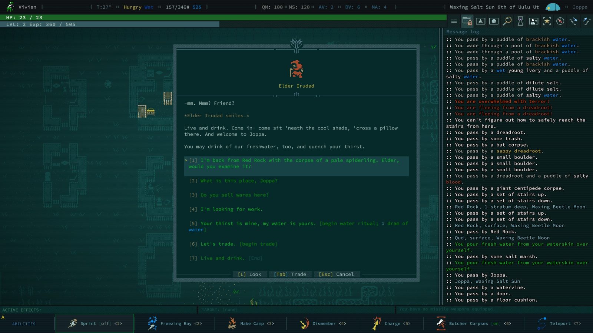Click the 'Waxing Salt Sun 8th of Uulu Ut' date
The width and height of the screenshot is (593, 333).
494,7
